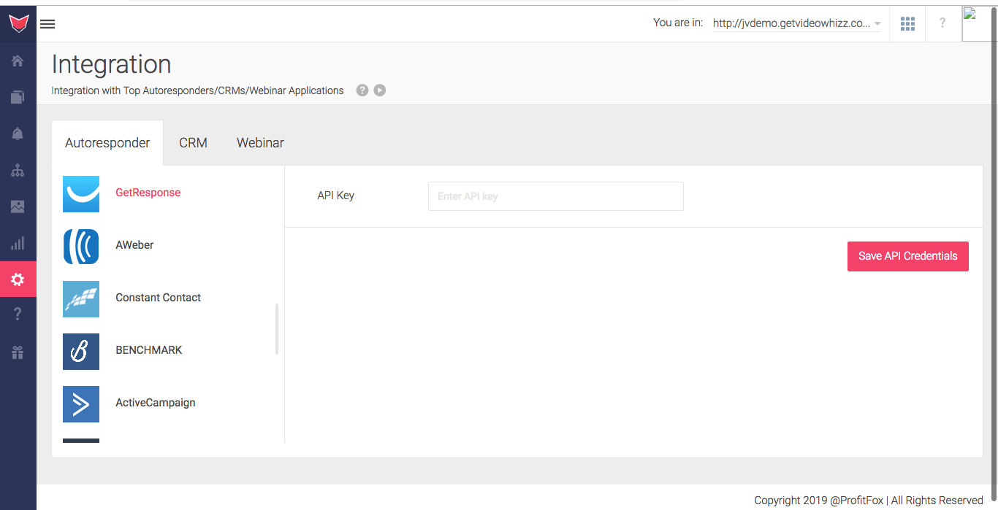Open the apps grid icon in header
Image resolution: width=998 pixels, height=510 pixels.
(907, 24)
